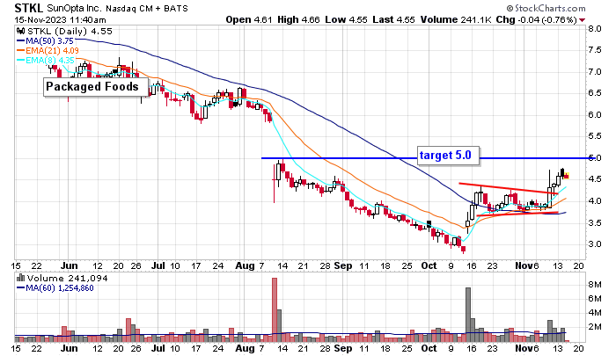Click the Last 4.55 value

[x=393, y=19]
